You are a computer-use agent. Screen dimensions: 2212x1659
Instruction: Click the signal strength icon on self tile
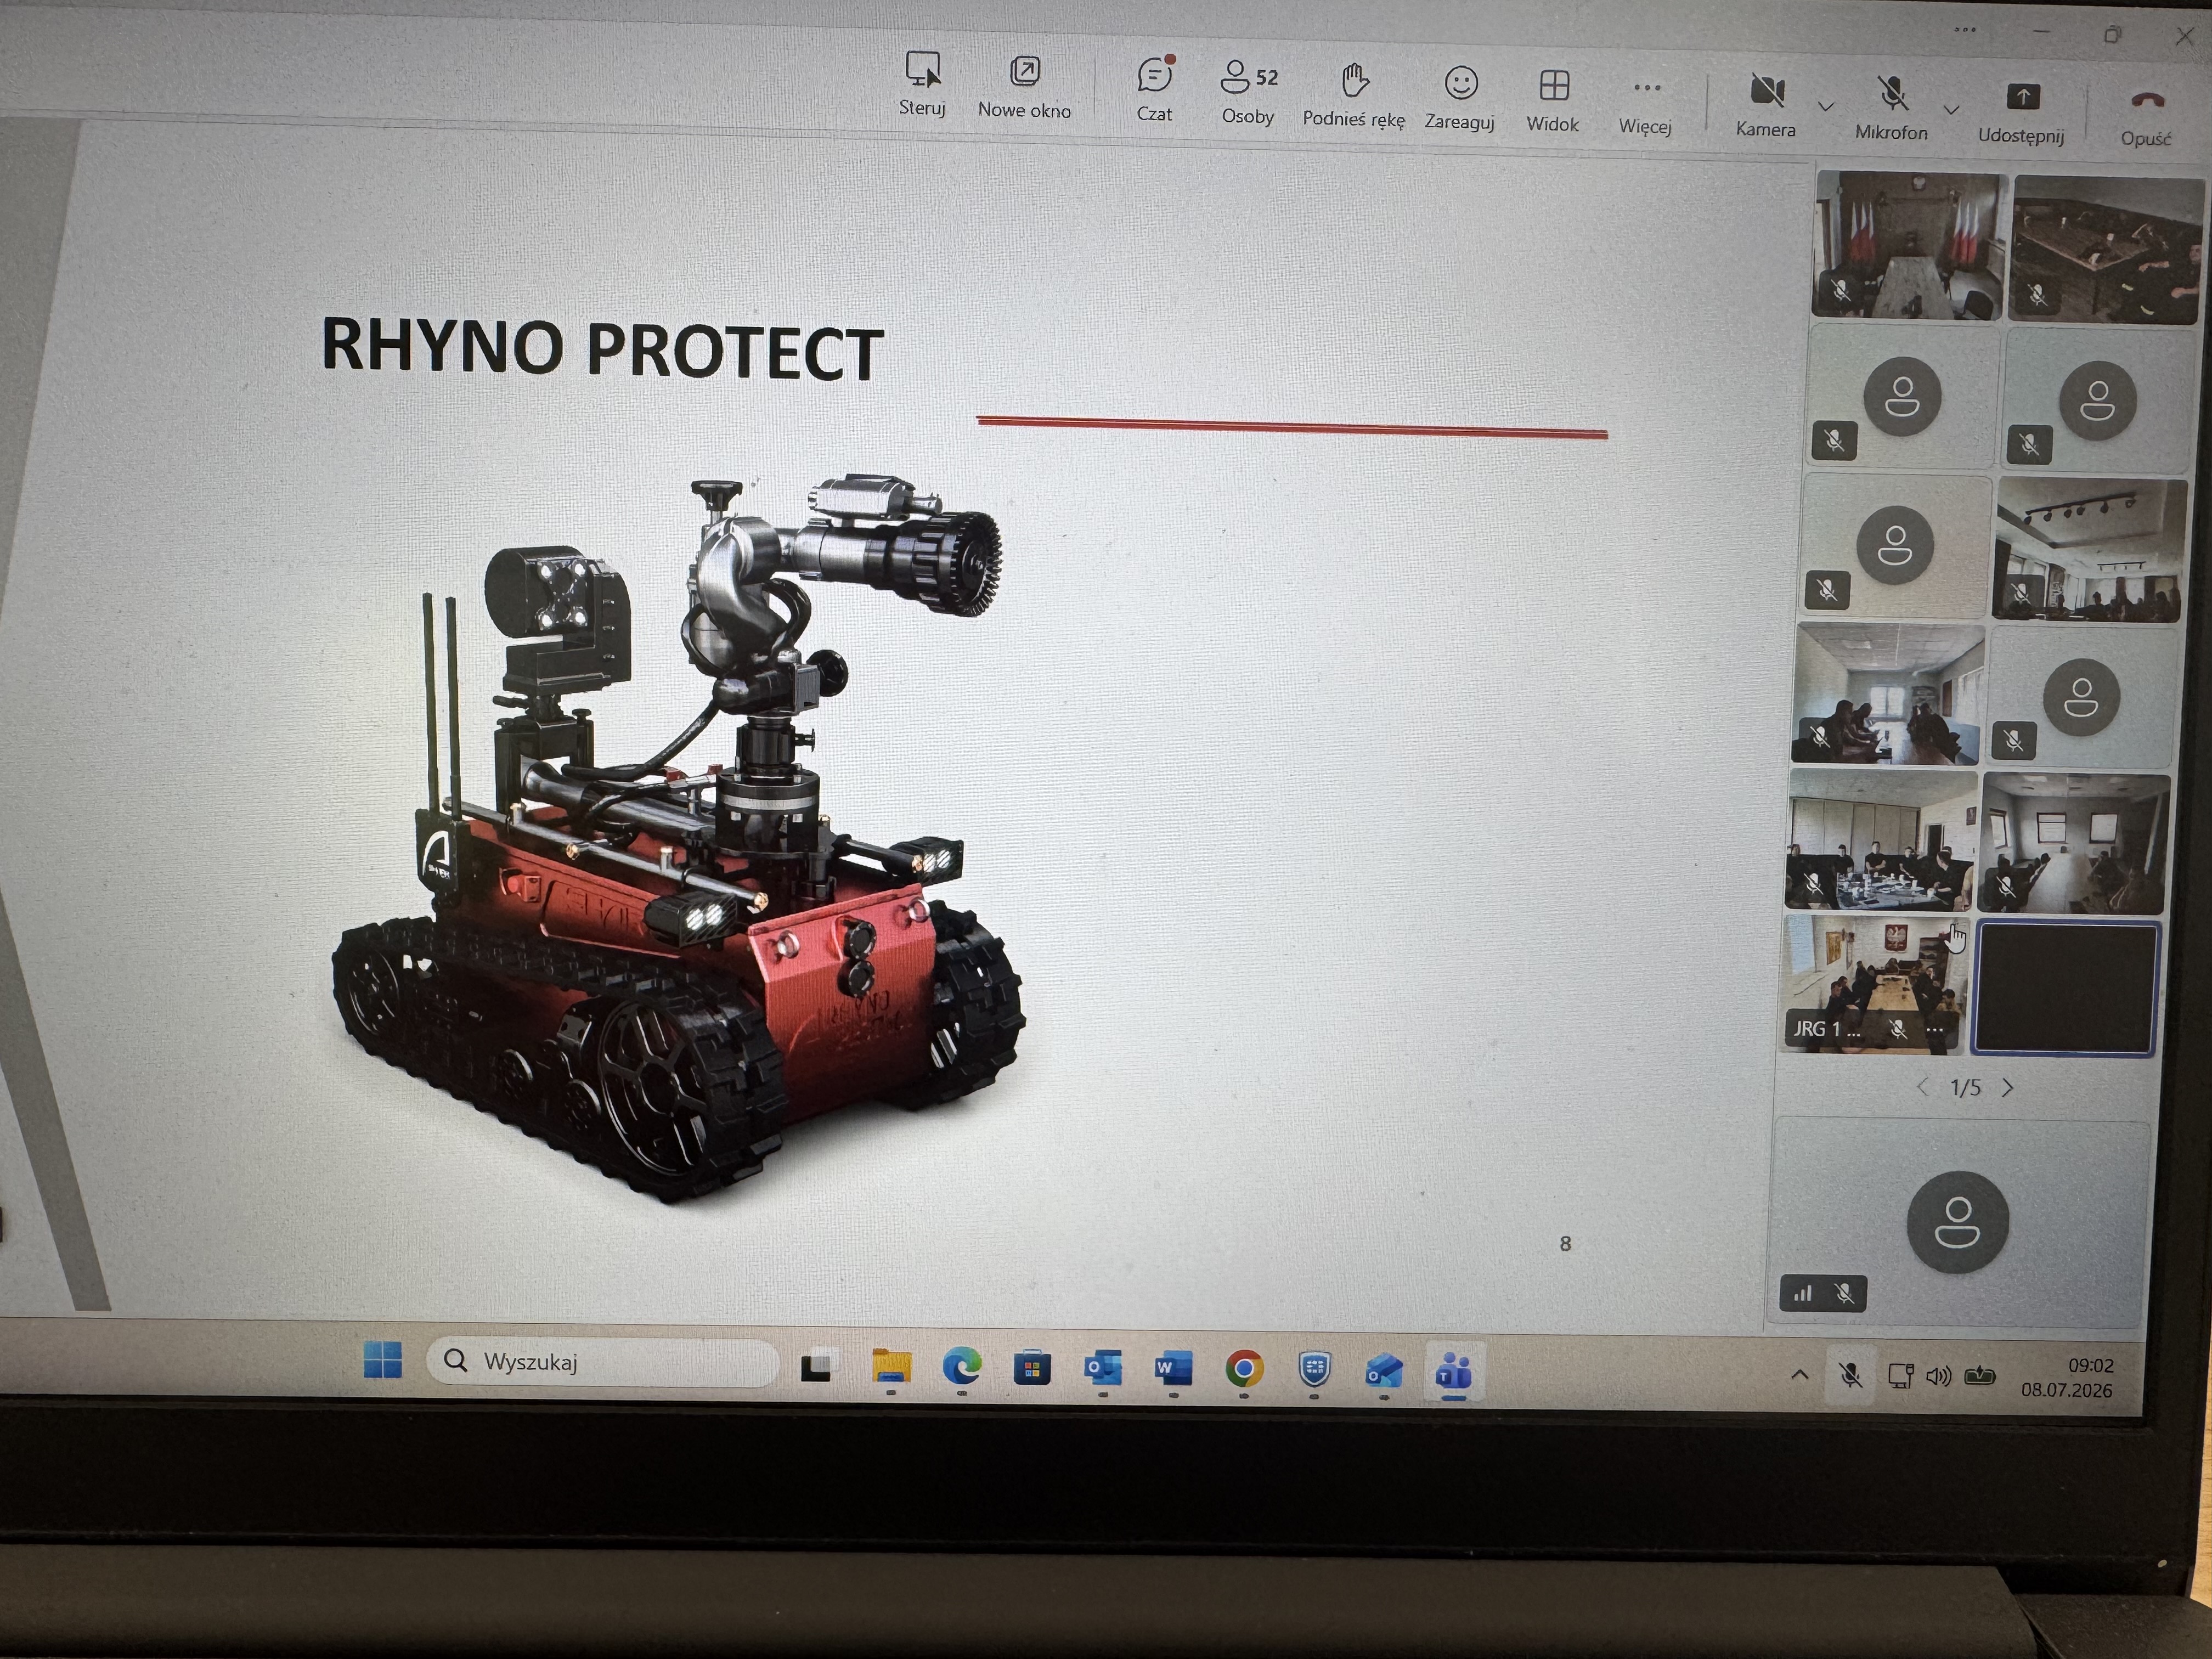(1802, 1293)
